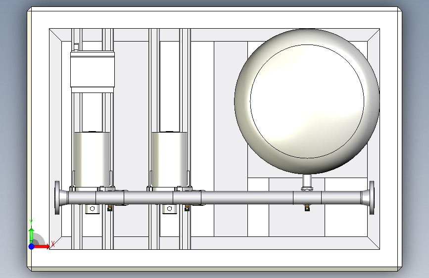Select the right end pipe flange
This screenshot has height=278, width=429.
pos(372,197)
